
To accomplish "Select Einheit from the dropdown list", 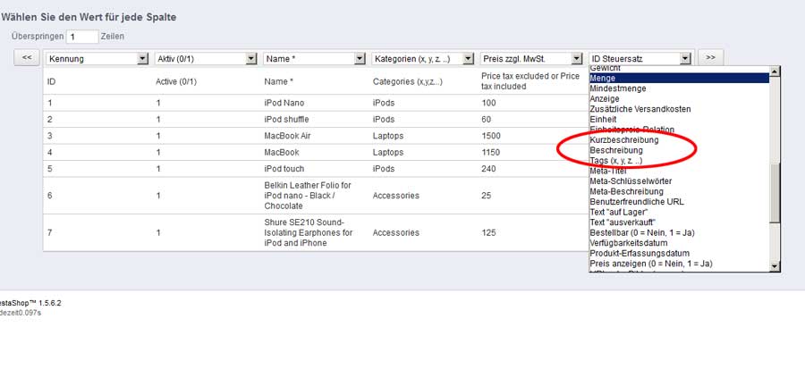I will tap(678, 120).
